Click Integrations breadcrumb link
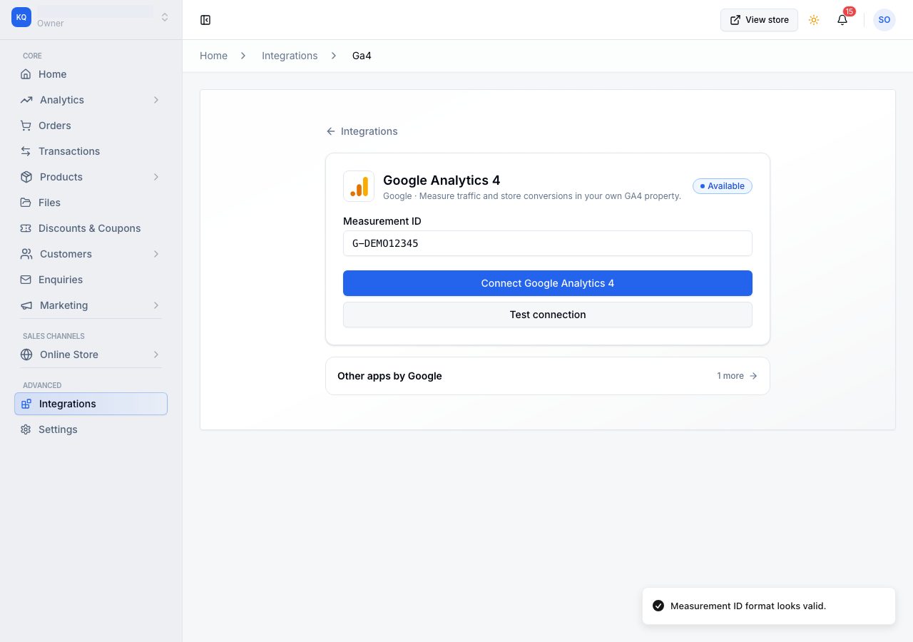Image resolution: width=913 pixels, height=642 pixels. pos(290,56)
